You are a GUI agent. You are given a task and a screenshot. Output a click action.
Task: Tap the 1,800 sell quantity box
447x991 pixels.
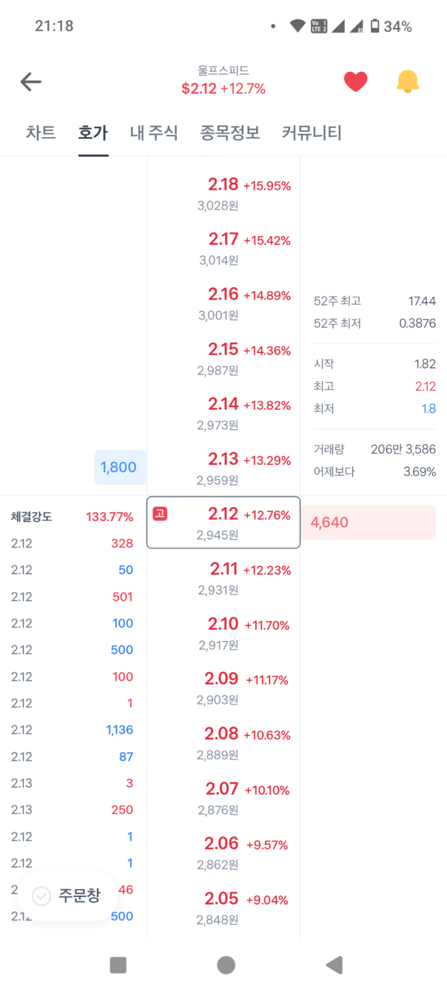click(119, 467)
